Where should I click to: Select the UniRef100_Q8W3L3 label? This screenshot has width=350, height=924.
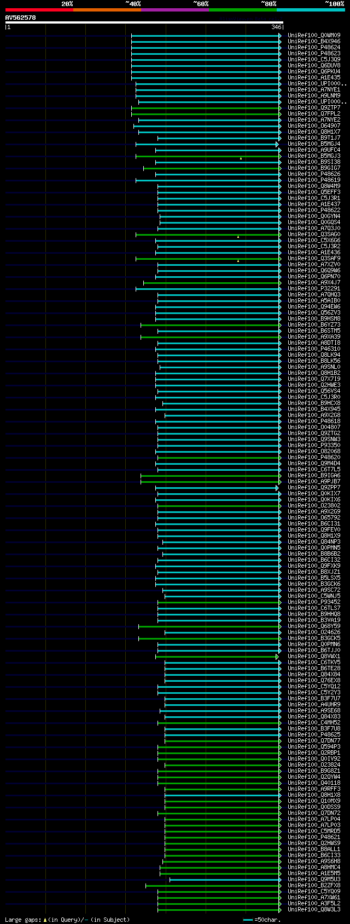click(314, 910)
